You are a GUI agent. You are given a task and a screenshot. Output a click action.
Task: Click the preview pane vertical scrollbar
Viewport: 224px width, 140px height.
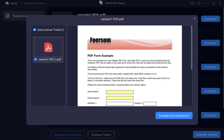tap(191, 48)
